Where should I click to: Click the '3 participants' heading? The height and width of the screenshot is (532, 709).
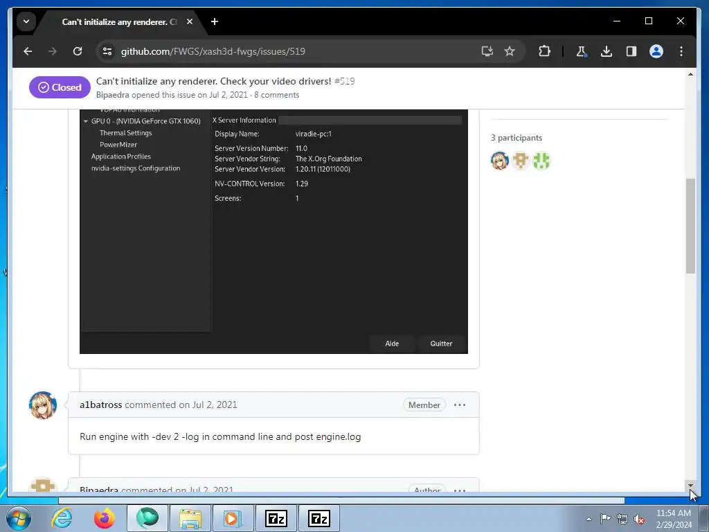517,138
